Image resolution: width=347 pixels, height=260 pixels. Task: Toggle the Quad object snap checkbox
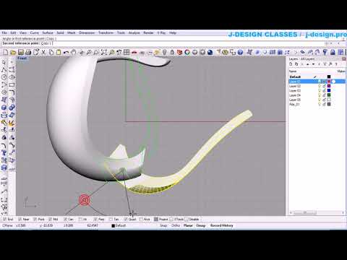(x=126, y=220)
